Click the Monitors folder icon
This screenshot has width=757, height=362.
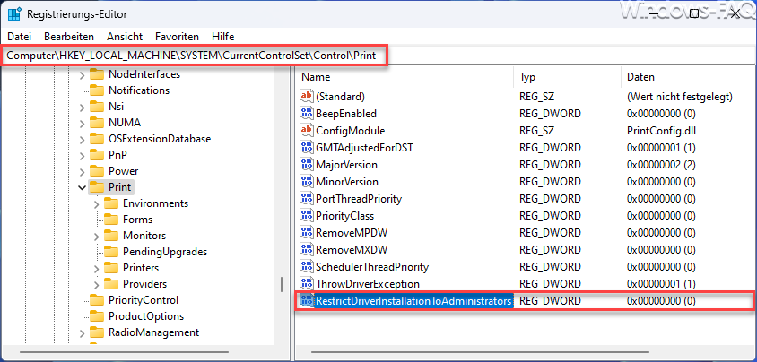(111, 236)
